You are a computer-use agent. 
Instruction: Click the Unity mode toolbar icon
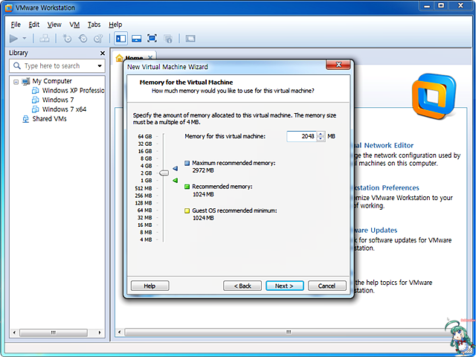point(168,39)
